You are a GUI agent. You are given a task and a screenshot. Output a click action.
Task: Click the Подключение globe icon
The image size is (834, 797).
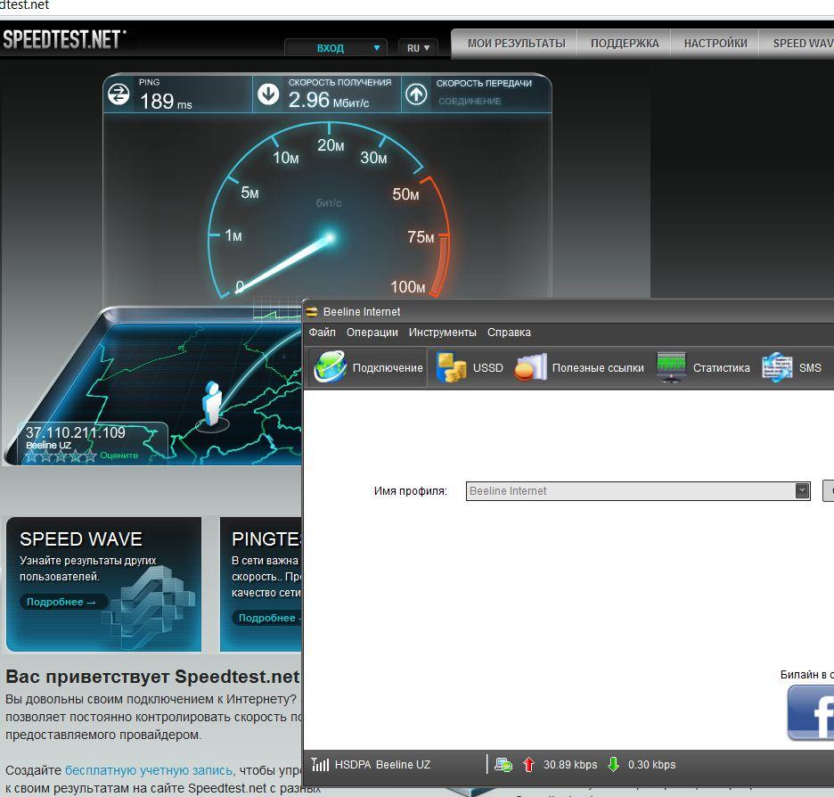[x=331, y=367]
